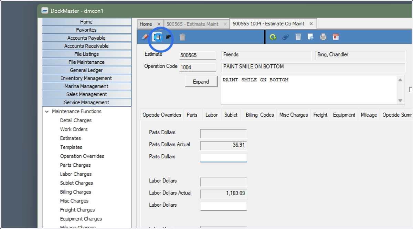Click the description scrollbar up arrow
The image size is (413, 229).
[400, 80]
